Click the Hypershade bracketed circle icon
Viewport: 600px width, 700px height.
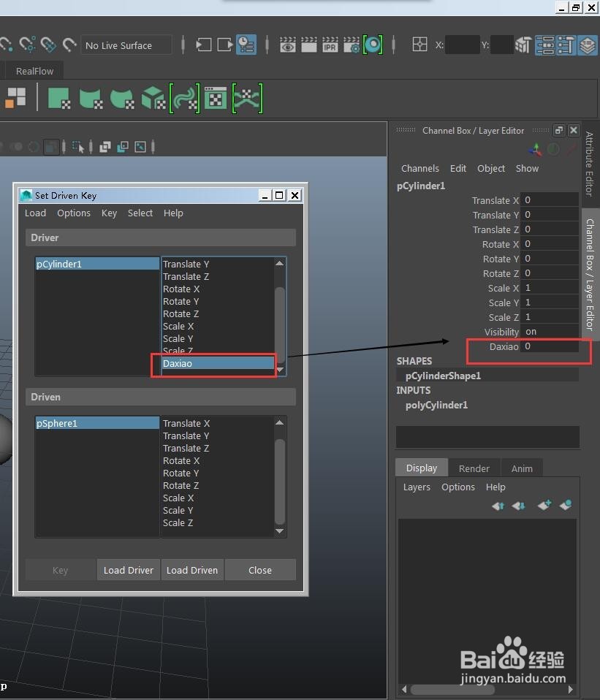(x=373, y=45)
